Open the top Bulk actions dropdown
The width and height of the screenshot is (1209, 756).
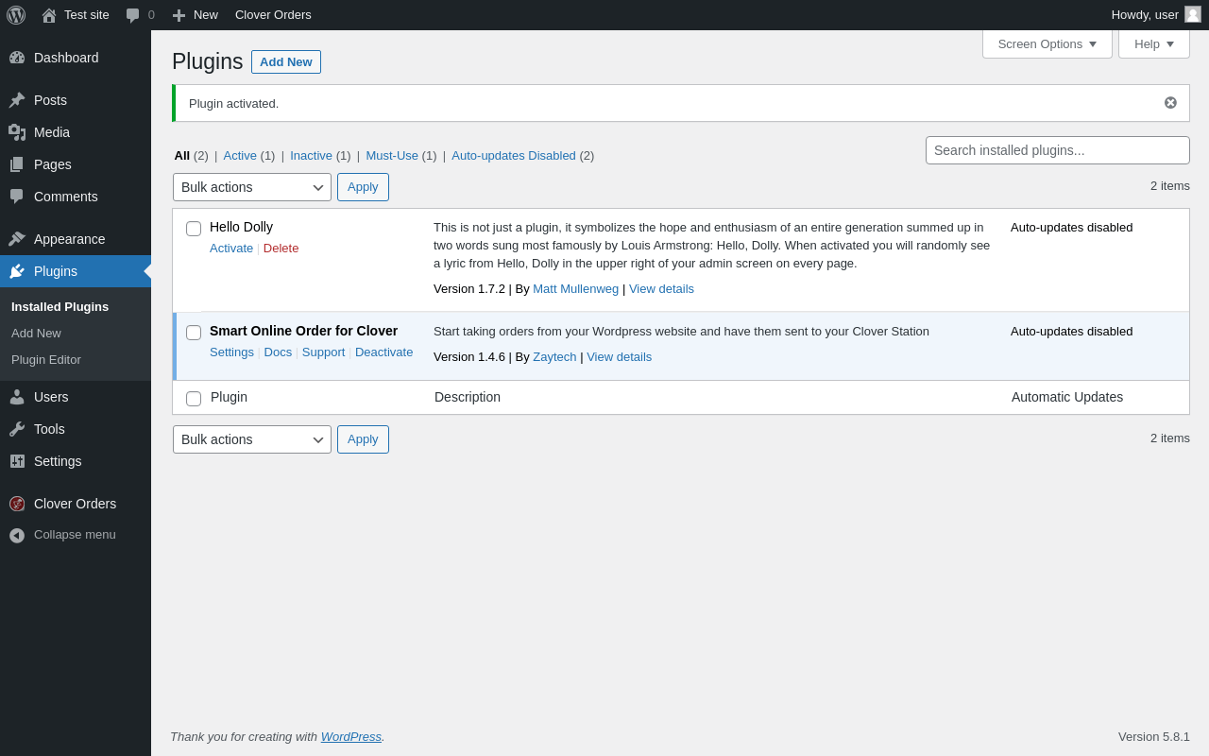tap(251, 187)
